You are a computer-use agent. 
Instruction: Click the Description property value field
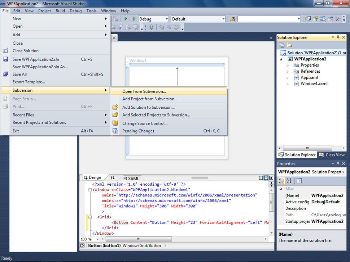pos(328,208)
